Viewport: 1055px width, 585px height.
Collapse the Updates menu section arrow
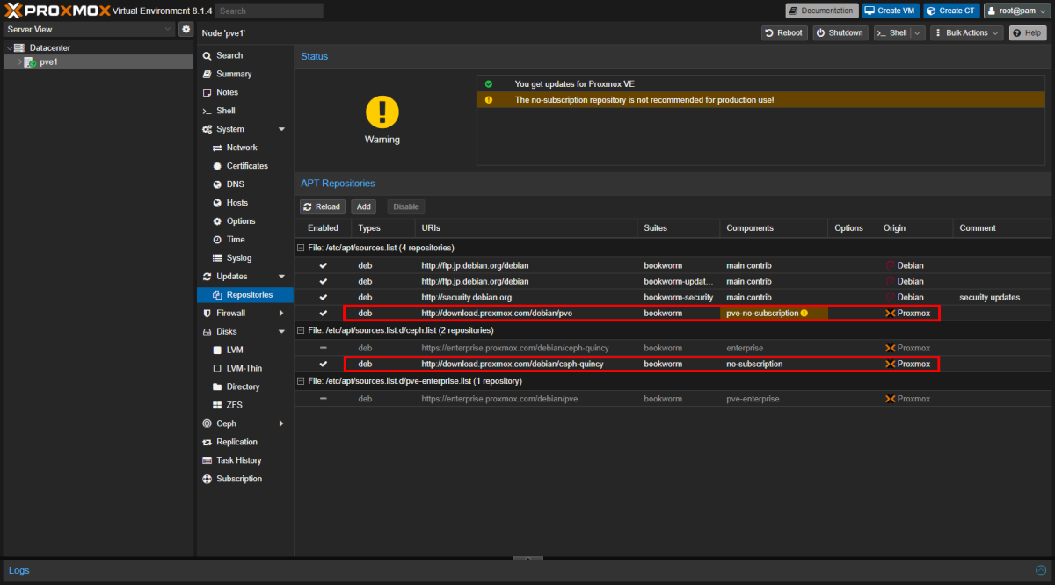tap(281, 277)
